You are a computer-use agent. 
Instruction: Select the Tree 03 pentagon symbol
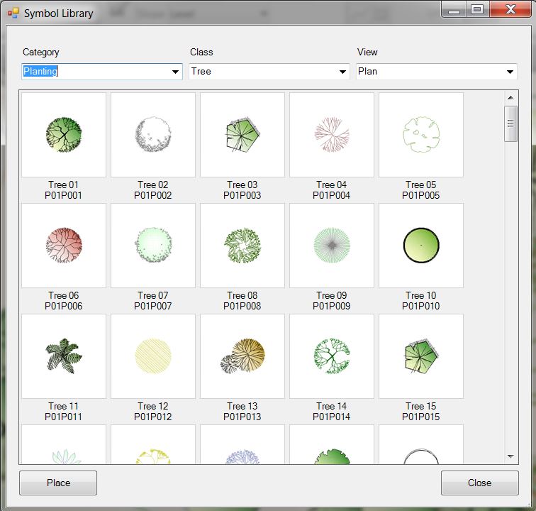pos(242,133)
